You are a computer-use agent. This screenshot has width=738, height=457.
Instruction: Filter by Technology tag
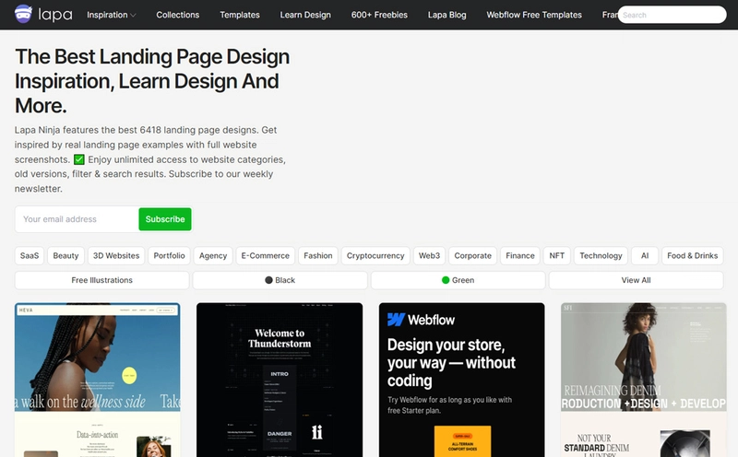(x=601, y=256)
